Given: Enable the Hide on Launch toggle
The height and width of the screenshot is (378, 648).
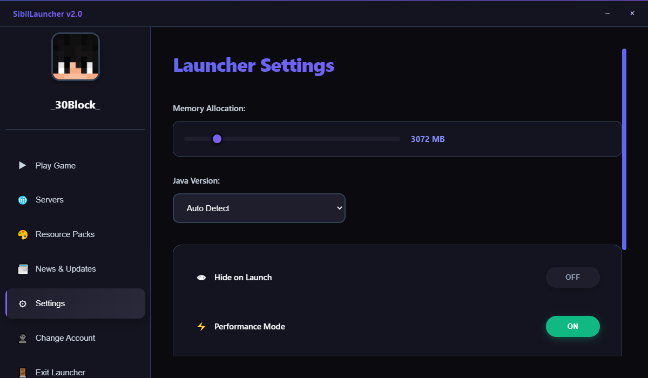Looking at the screenshot, I should [572, 278].
